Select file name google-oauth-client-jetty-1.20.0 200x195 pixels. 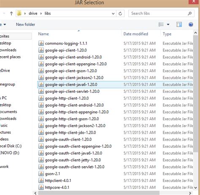pyautogui.click(x=73, y=160)
